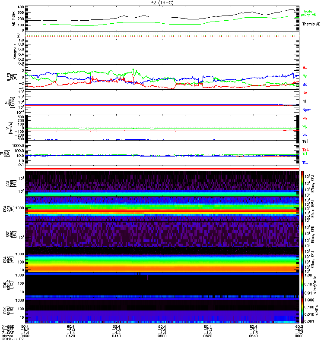Select the 0540 time tick label
Image resolution: width=324 pixels, height=345 pixels.
point(254,336)
